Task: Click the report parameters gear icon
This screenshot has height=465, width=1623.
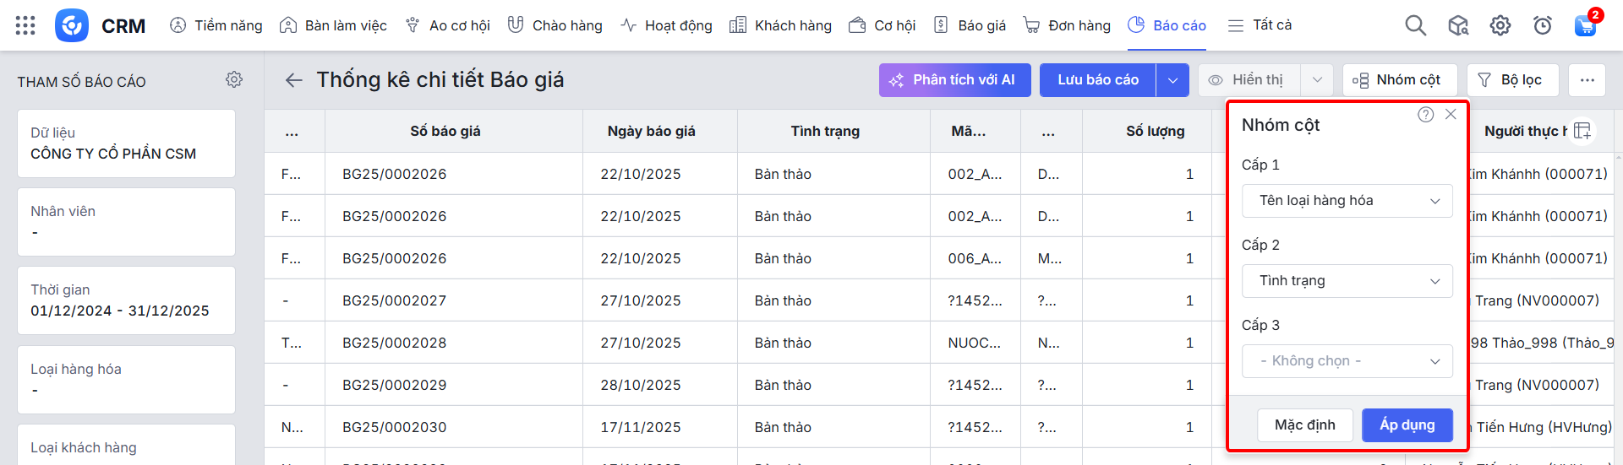Action: (x=234, y=79)
